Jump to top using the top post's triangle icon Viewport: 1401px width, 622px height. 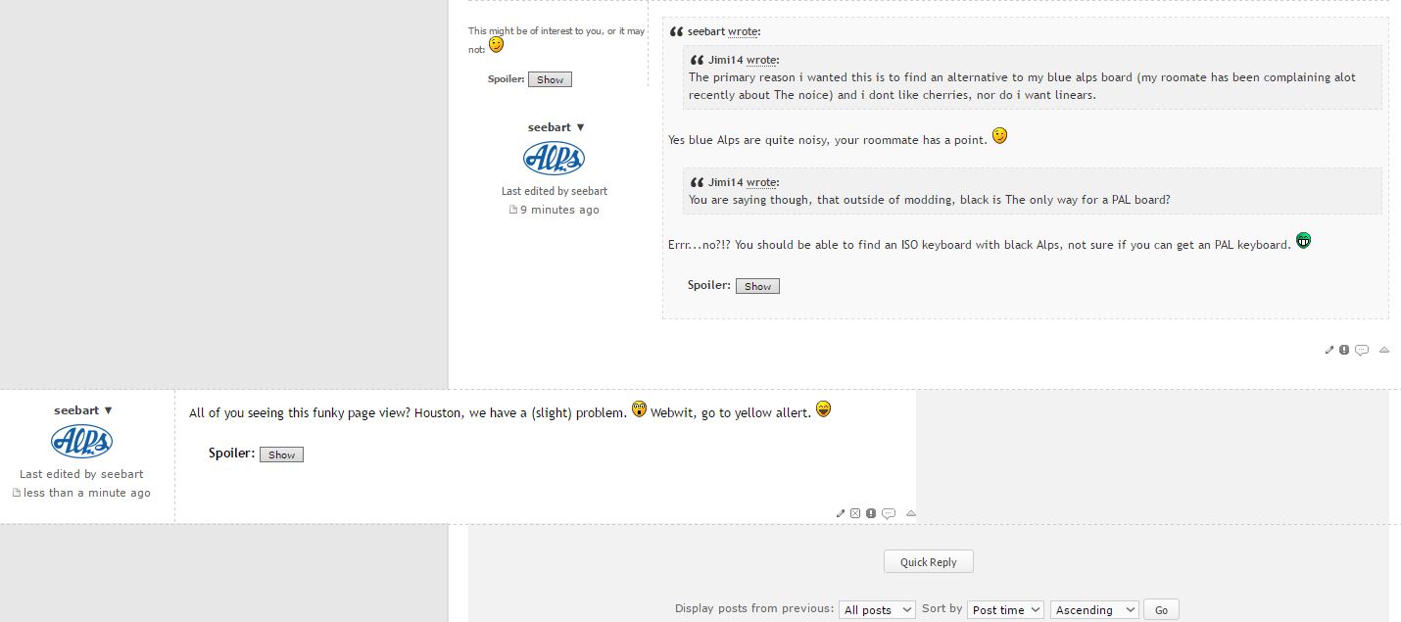tap(1384, 350)
